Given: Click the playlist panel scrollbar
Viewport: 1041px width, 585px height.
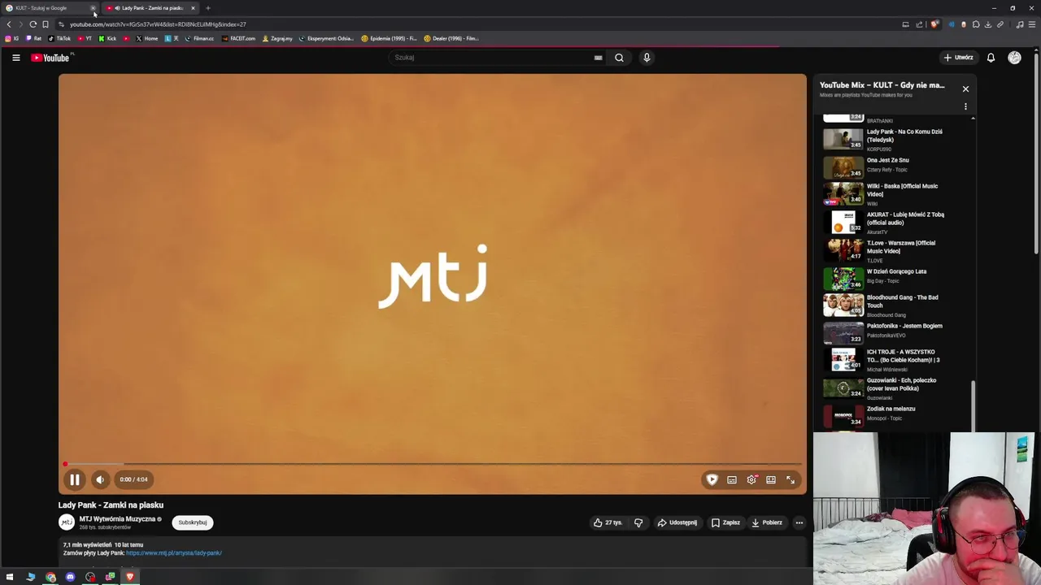Looking at the screenshot, I should click(973, 405).
